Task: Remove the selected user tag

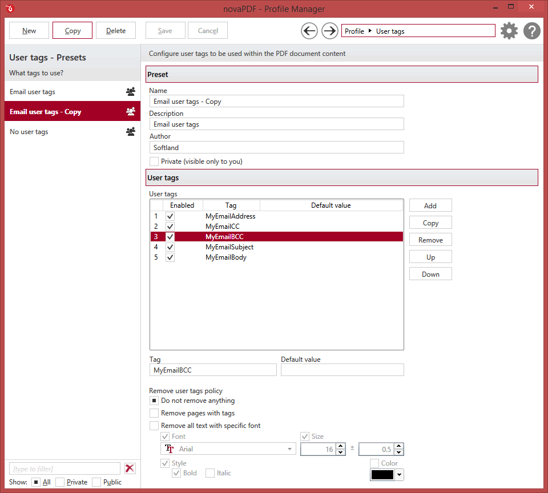Action: (430, 240)
